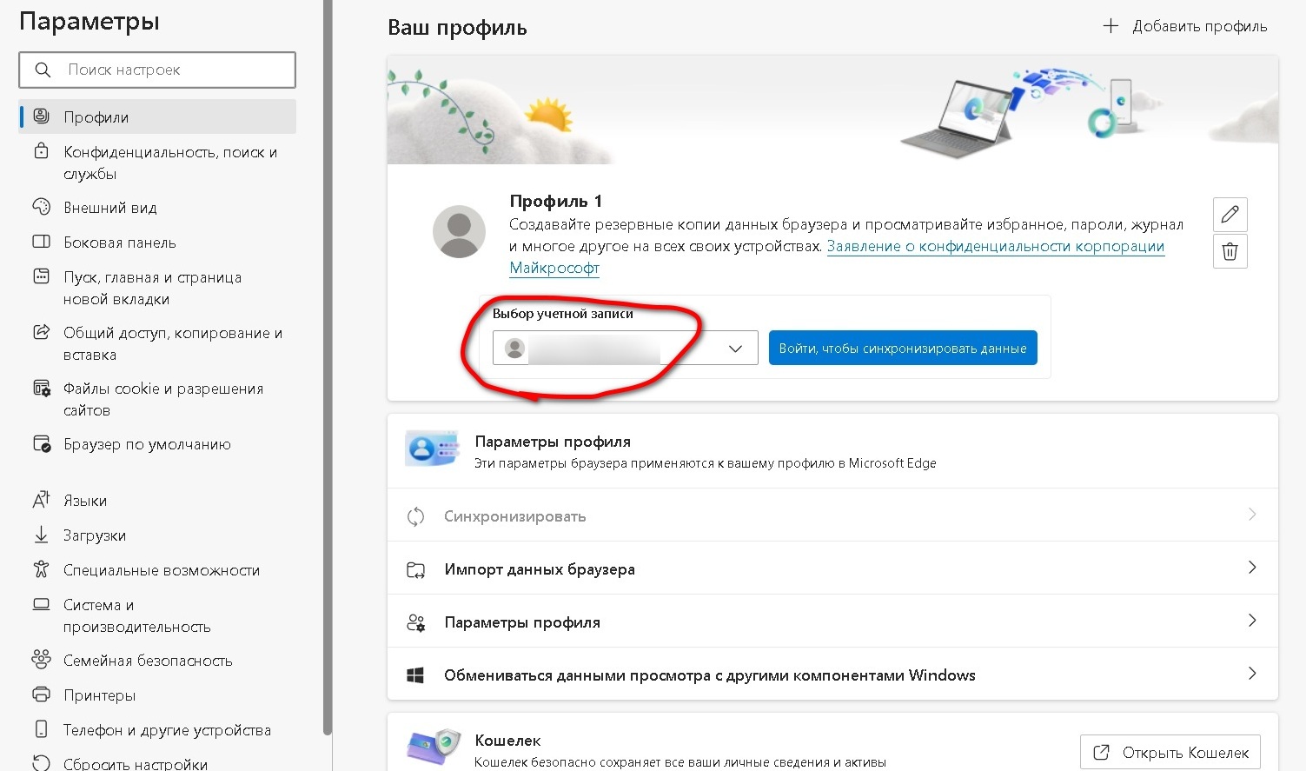The image size is (1306, 771).
Task: Expand the Синхронизировать row chevron
Action: pos(1251,515)
